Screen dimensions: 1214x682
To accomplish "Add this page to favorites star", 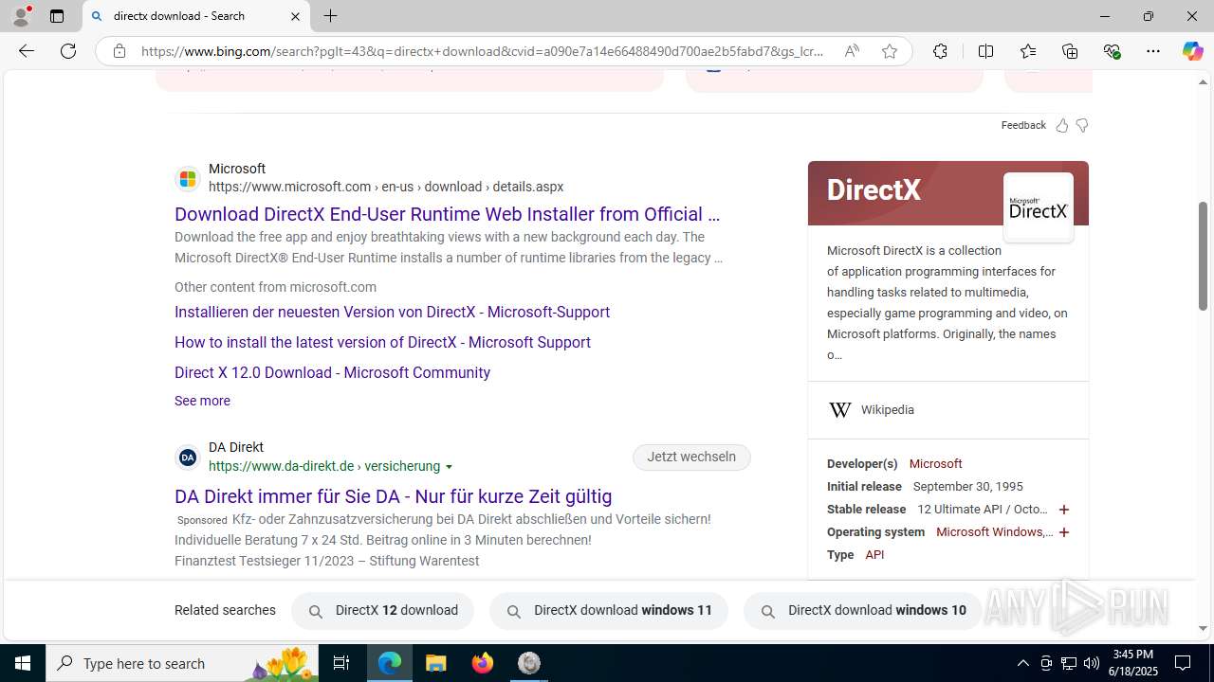I will pos(889,51).
